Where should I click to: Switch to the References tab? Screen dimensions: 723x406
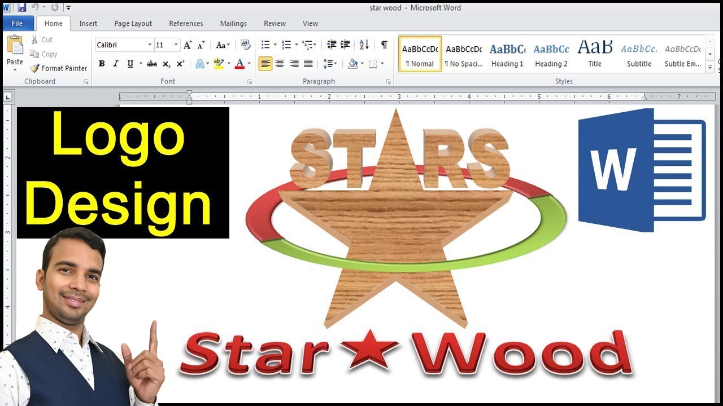pos(186,24)
